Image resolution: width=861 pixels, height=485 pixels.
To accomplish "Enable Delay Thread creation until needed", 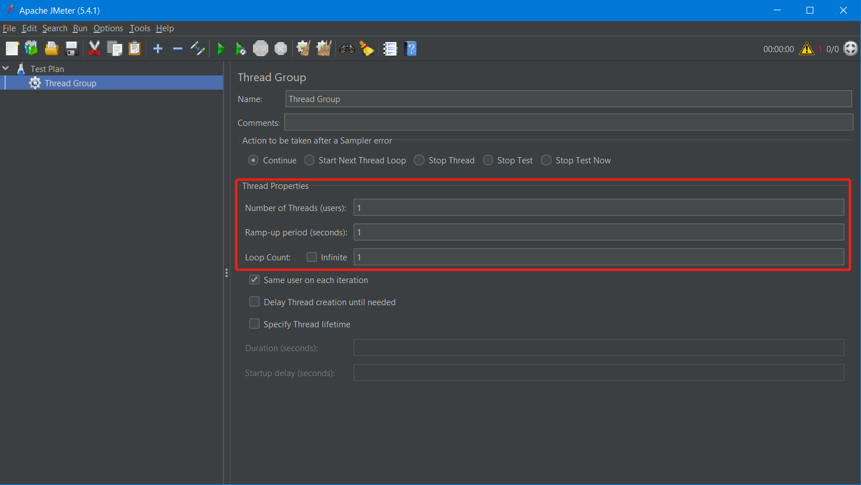I will click(255, 302).
